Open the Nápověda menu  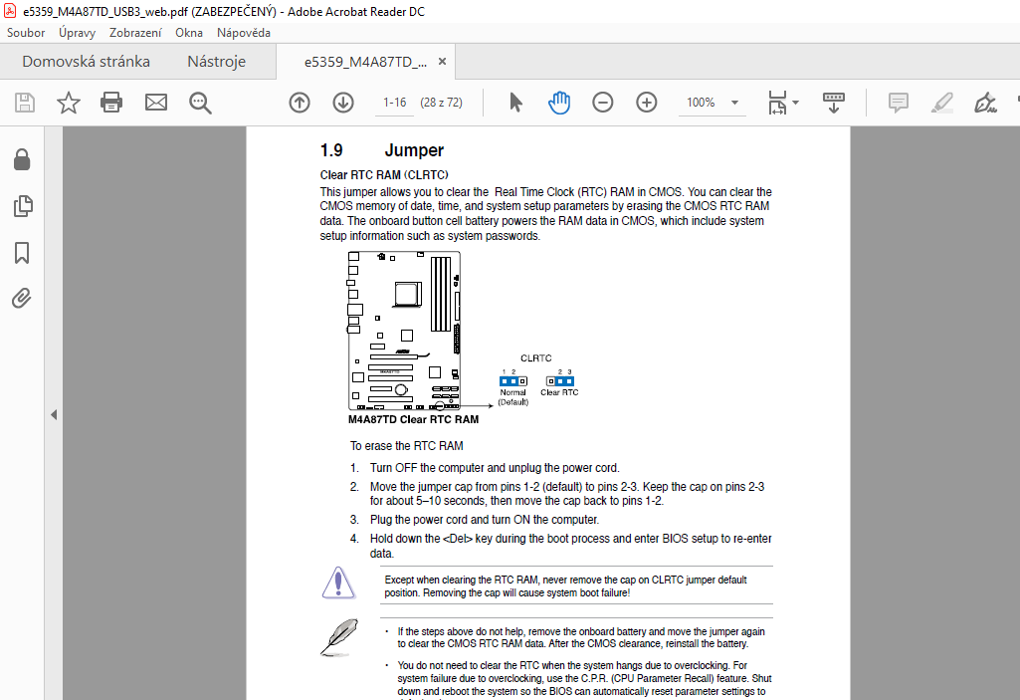pyautogui.click(x=244, y=33)
